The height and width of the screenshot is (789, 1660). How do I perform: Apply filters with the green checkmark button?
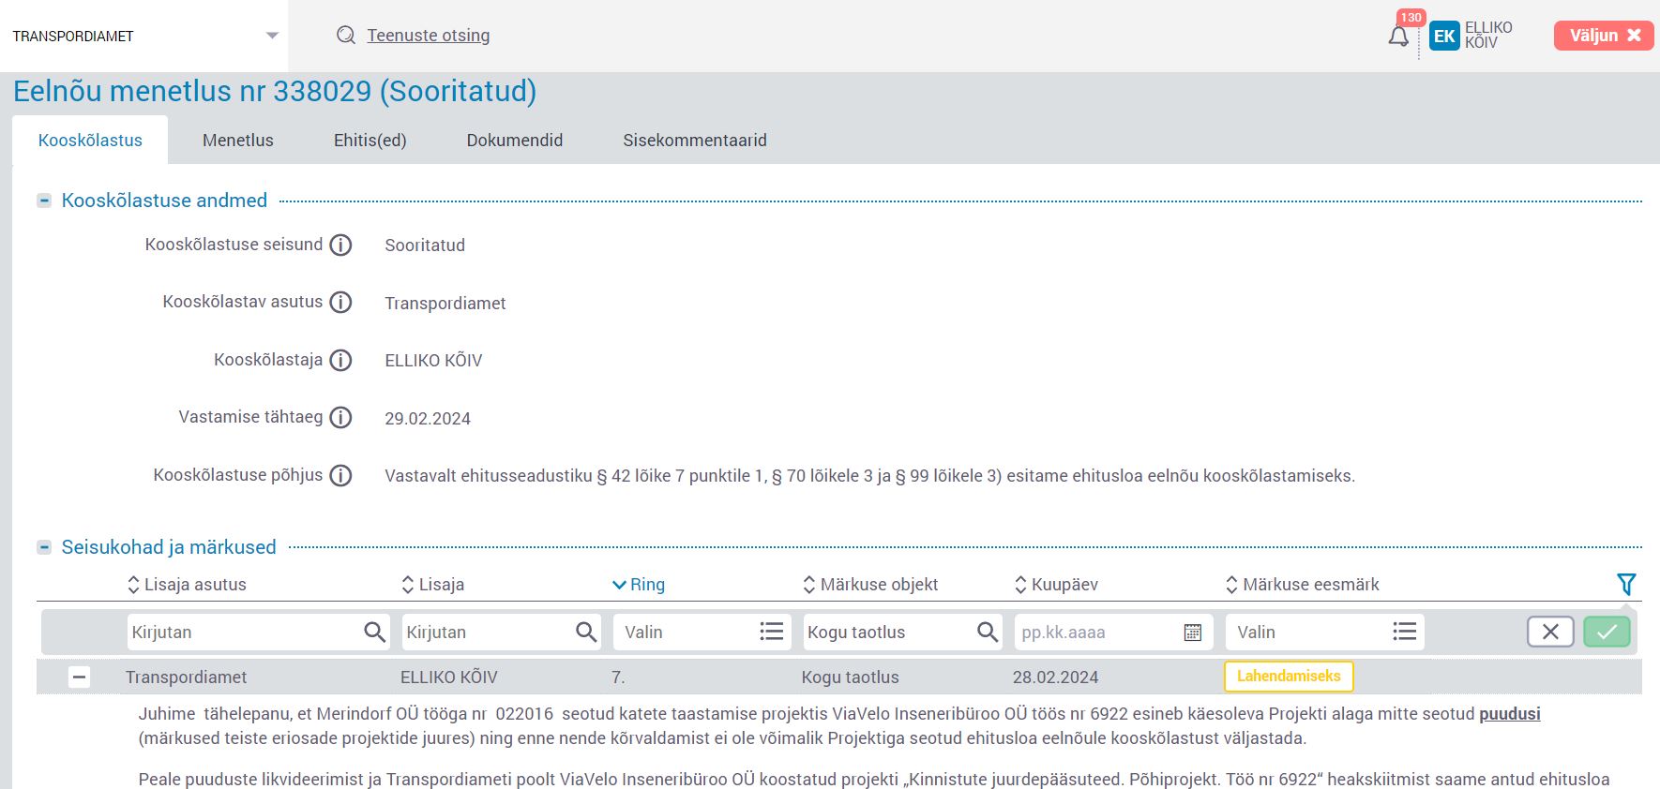point(1607,632)
